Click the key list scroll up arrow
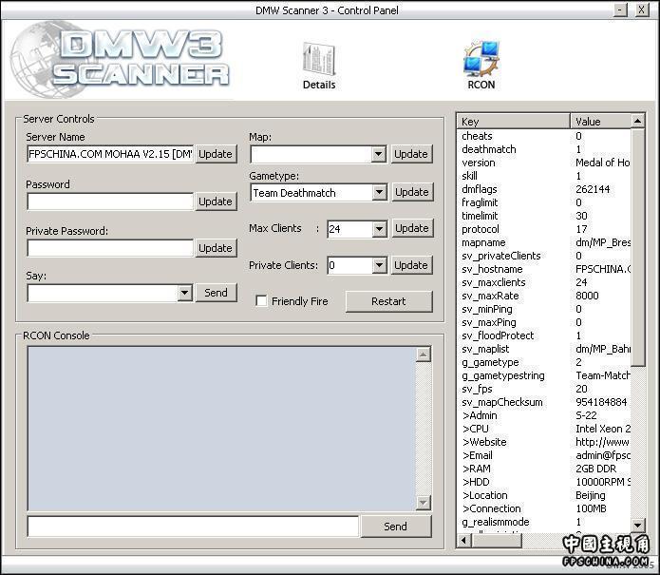This screenshot has width=660, height=575. (638, 122)
